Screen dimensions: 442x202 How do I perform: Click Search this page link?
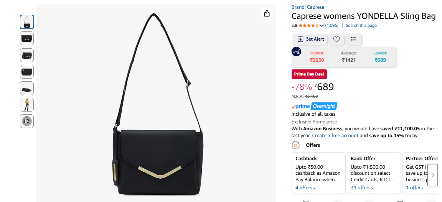point(361,25)
